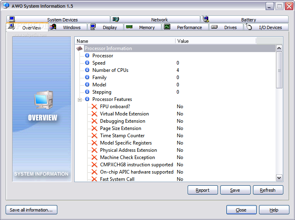Open Help via the Help button

274,210
